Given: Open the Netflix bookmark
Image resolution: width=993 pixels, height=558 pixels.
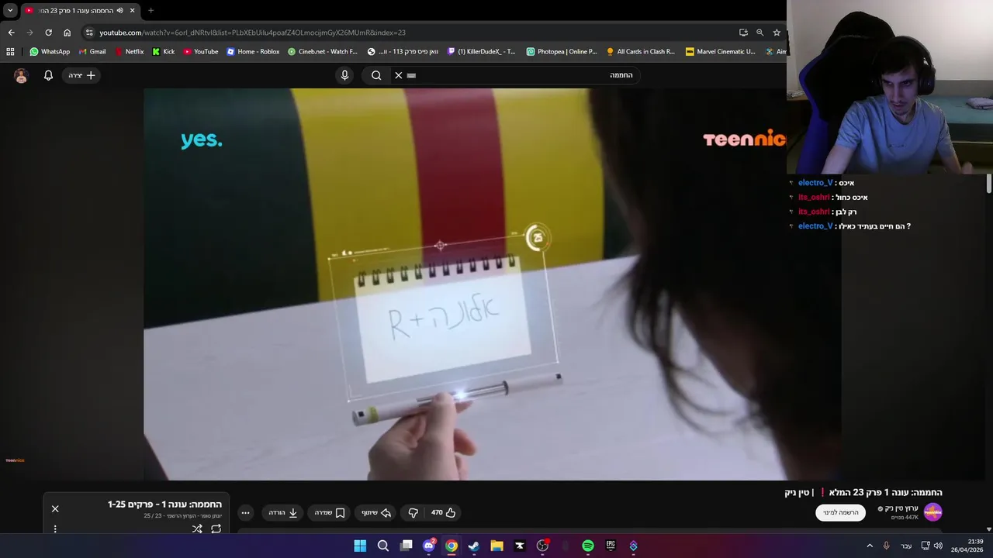Looking at the screenshot, I should [129, 52].
